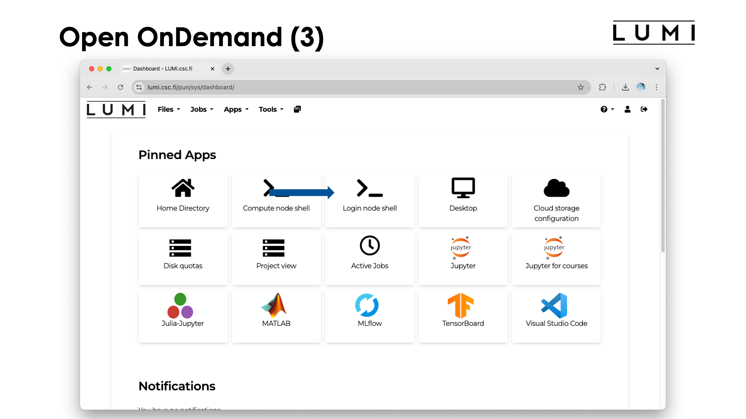Viewport: 746px width, 419px height.
Task: Open Jupyter for courses
Action: point(556,256)
